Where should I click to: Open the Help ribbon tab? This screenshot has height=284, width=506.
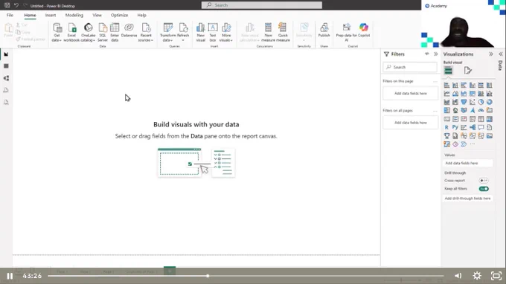click(141, 15)
